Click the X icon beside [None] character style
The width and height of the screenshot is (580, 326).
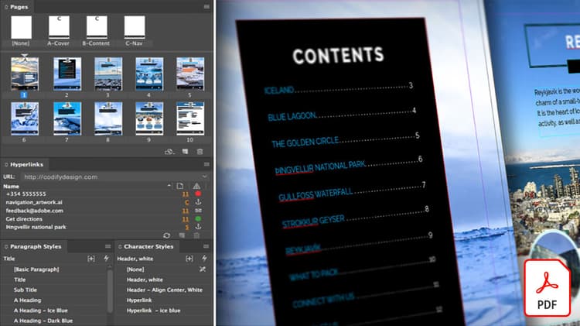point(203,269)
